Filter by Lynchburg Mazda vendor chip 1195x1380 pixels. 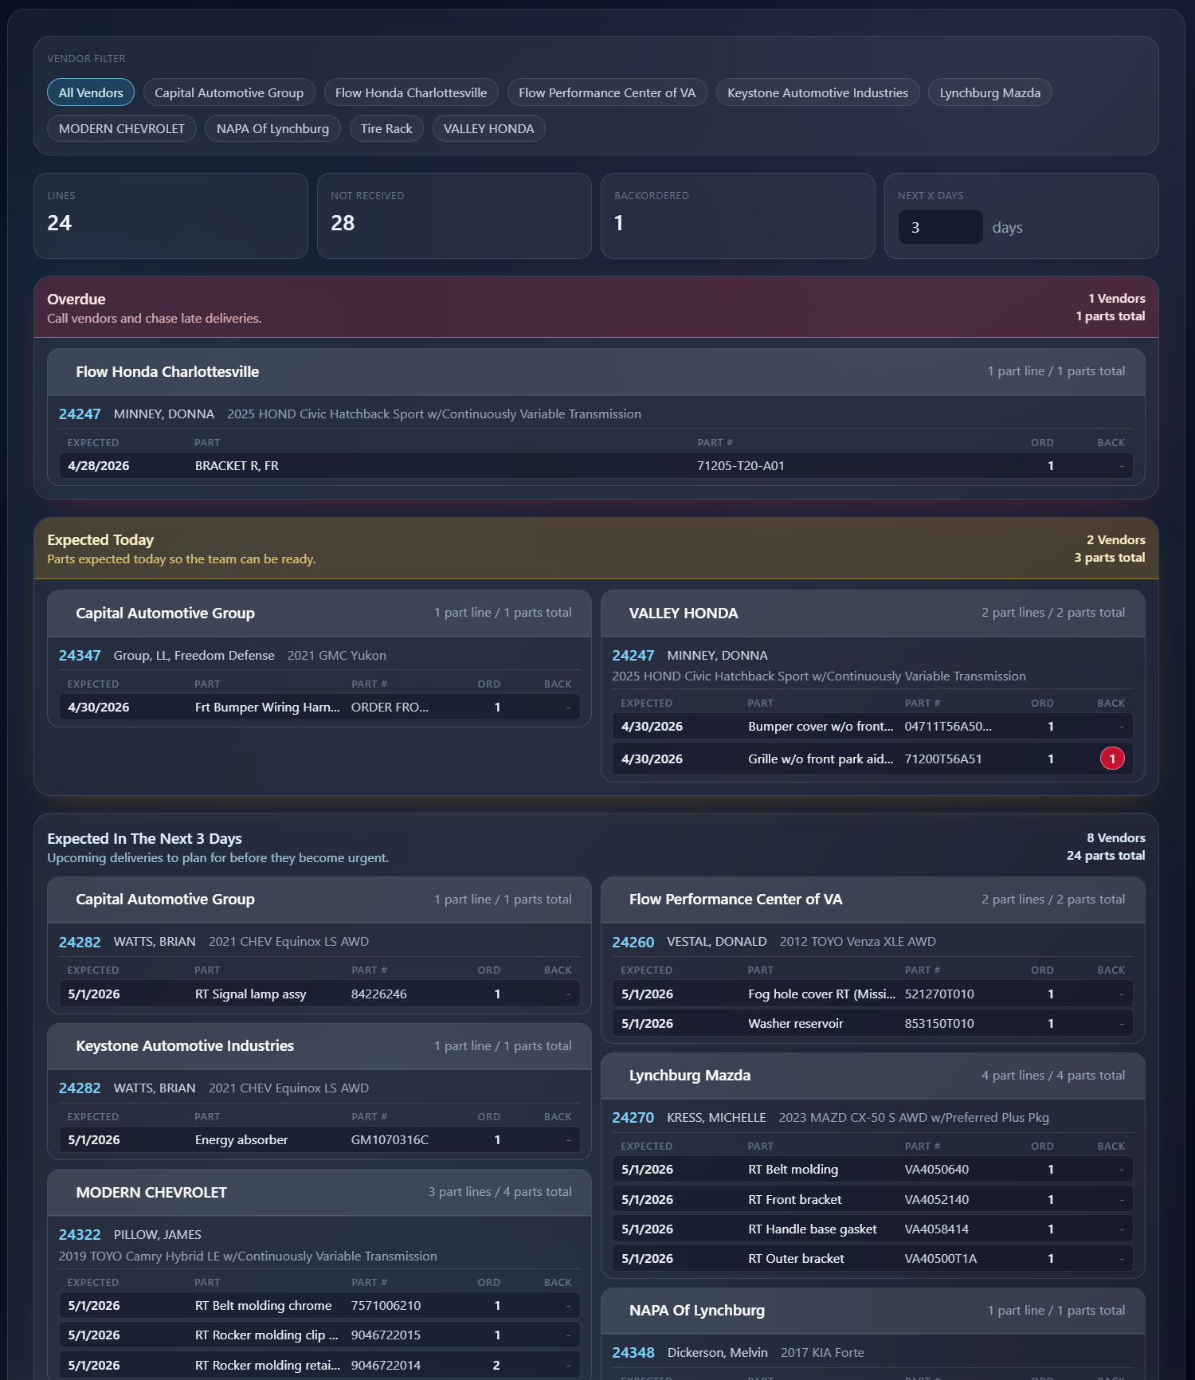(x=990, y=92)
